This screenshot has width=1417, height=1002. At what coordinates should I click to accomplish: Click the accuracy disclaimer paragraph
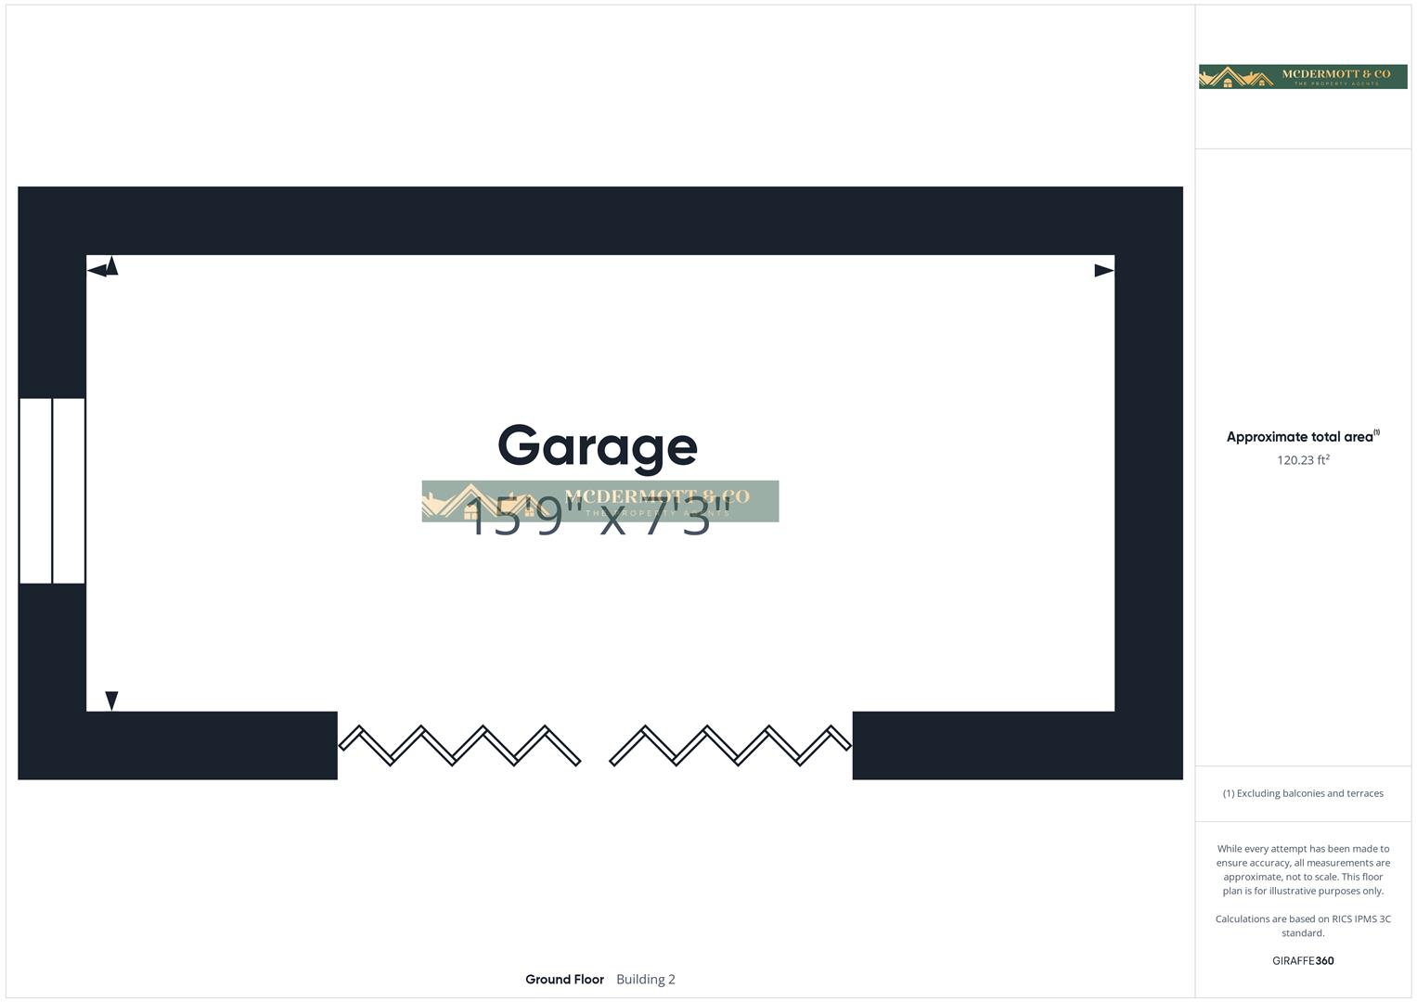(x=1303, y=869)
